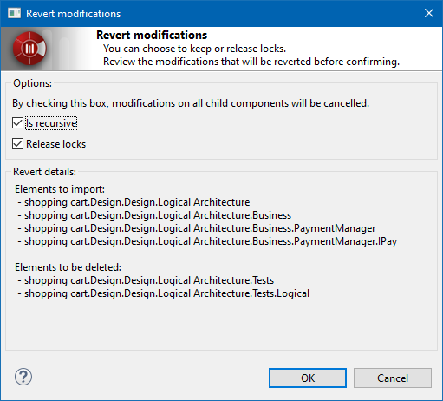This screenshot has height=401, width=443.
Task: Uncheck the Is recursive checkbox
Action: [17, 123]
